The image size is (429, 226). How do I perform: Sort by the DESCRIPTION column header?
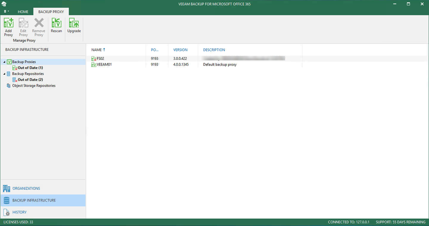click(x=214, y=50)
